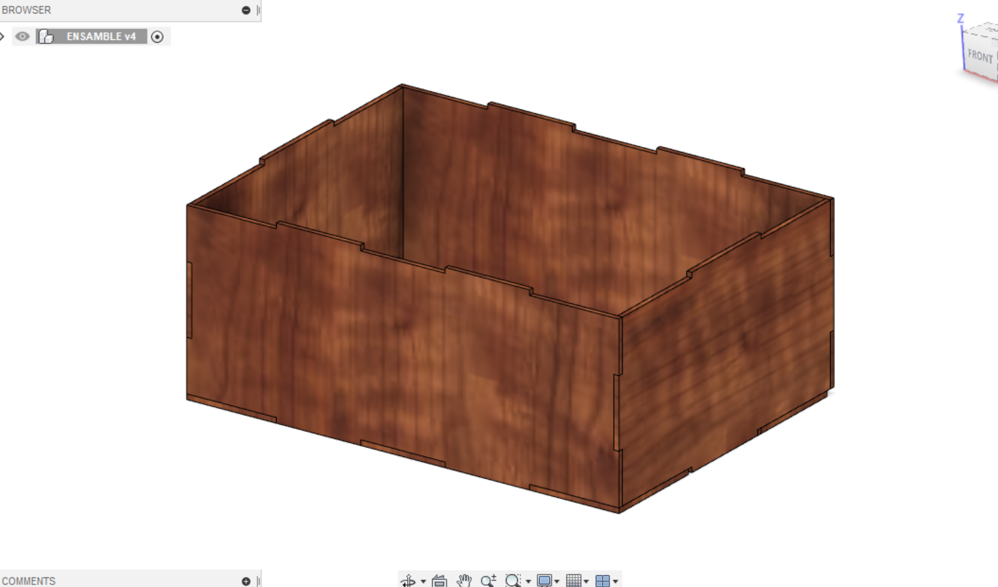Open the Zoom Window dropdown arrow

[x=528, y=581]
